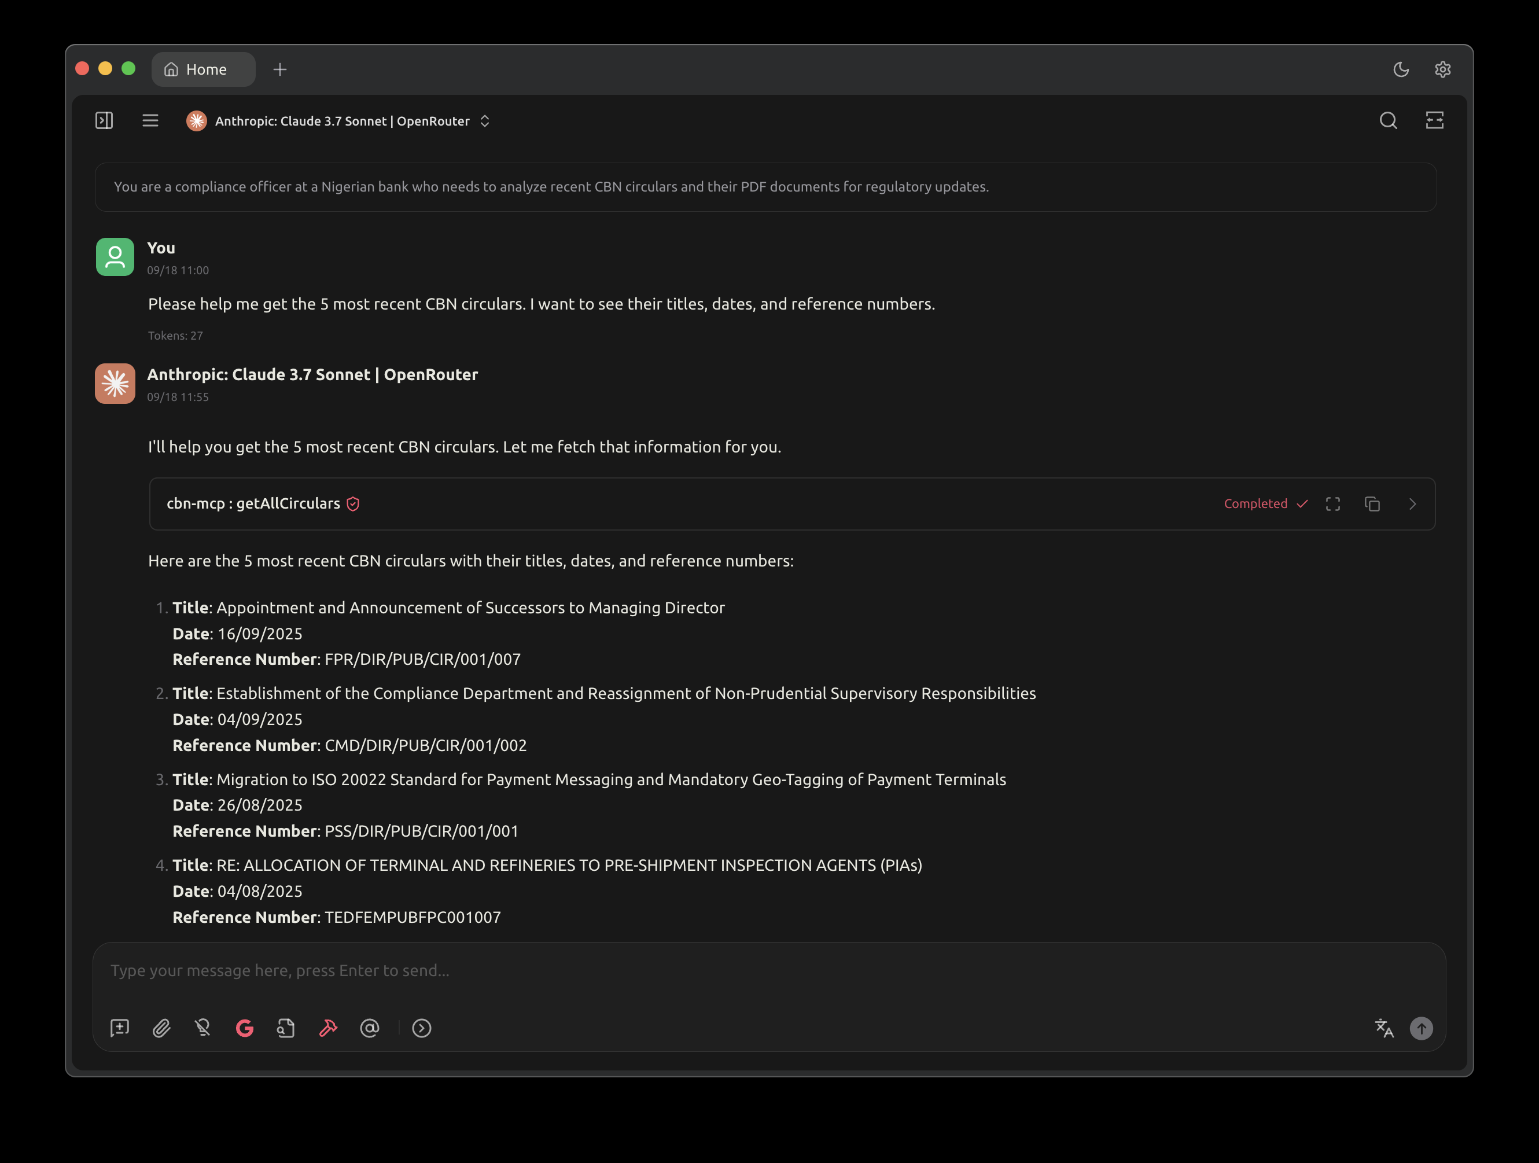
Task: Toggle the crossed-out lightbulb thinking icon
Action: [203, 1028]
